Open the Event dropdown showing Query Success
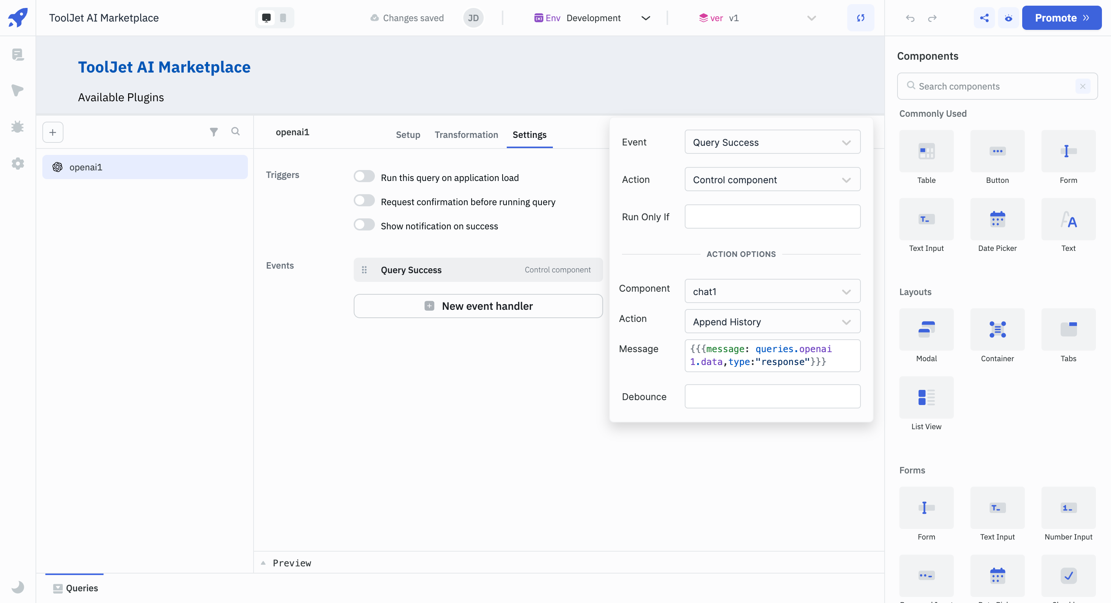Screen dimensions: 1111x603 [772, 142]
